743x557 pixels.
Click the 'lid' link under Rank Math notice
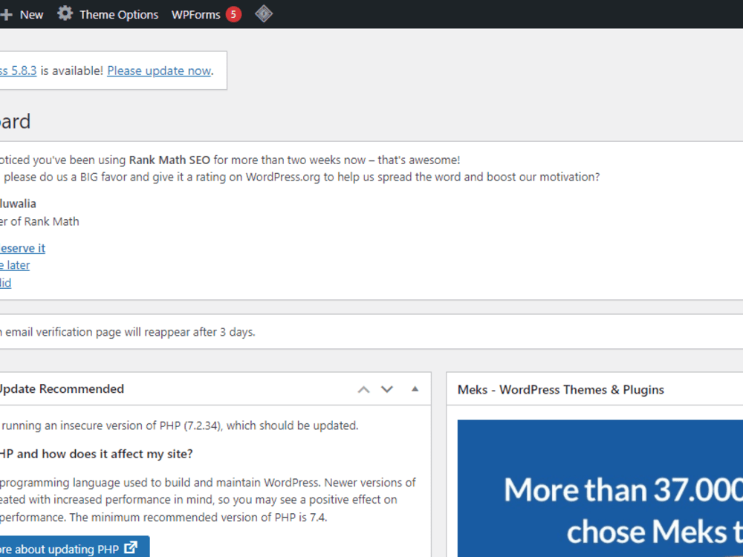pyautogui.click(x=6, y=283)
